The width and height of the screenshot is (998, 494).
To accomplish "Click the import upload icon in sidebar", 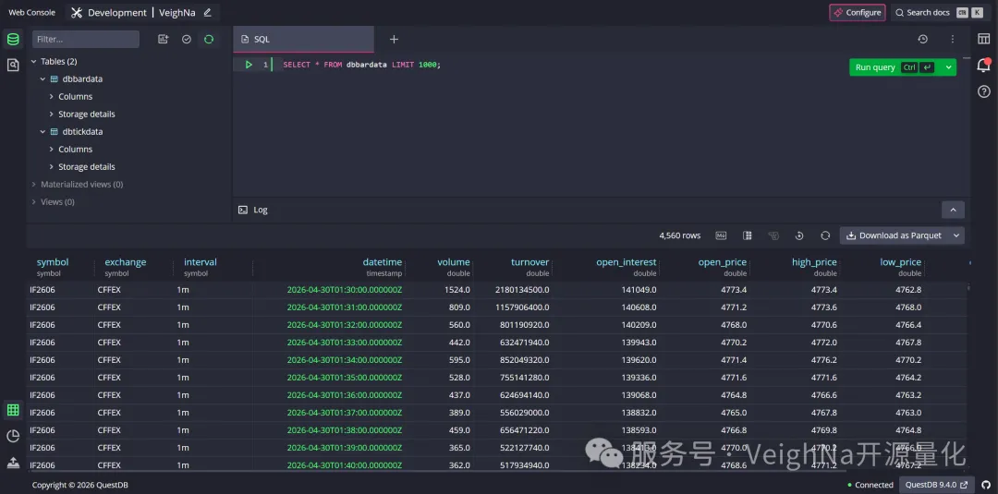I will pyautogui.click(x=13, y=463).
